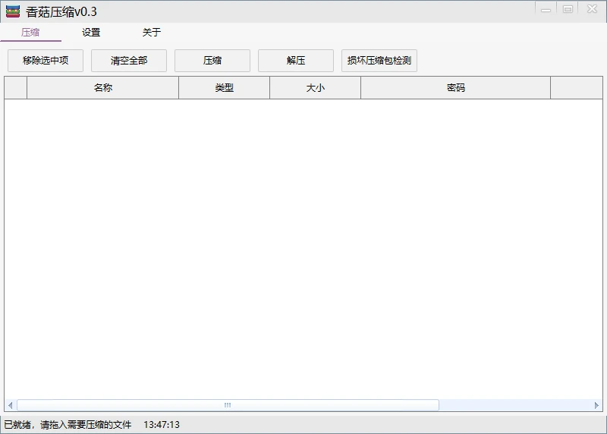
Task: Click the 移除选中项 button
Action: [46, 61]
